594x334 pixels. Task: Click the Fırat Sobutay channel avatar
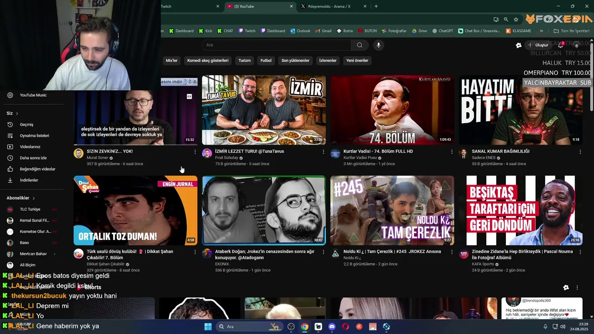207,154
